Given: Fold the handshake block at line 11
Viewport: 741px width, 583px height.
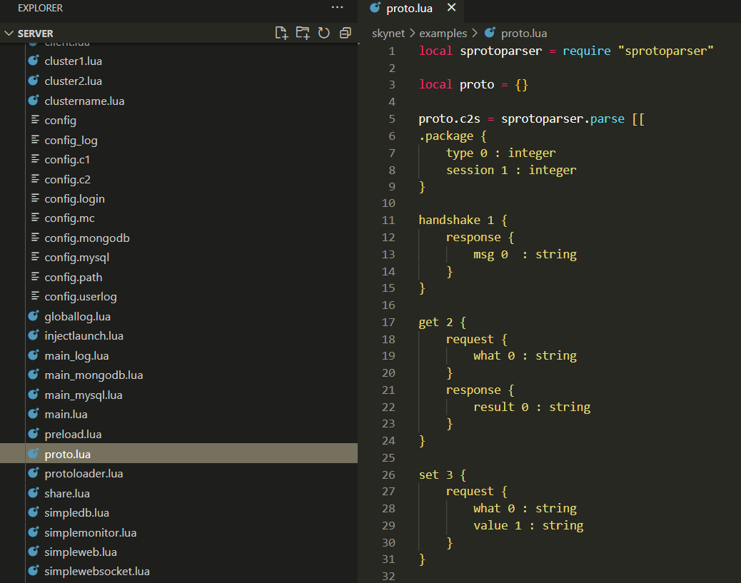Looking at the screenshot, I should click(407, 220).
